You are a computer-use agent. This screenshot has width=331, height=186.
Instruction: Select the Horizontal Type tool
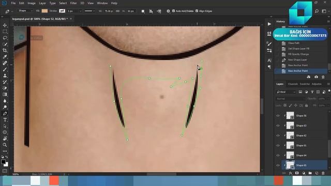tap(5, 120)
